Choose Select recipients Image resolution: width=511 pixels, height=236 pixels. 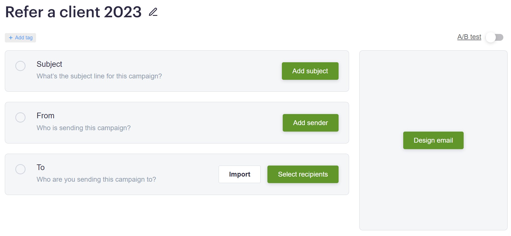point(303,174)
